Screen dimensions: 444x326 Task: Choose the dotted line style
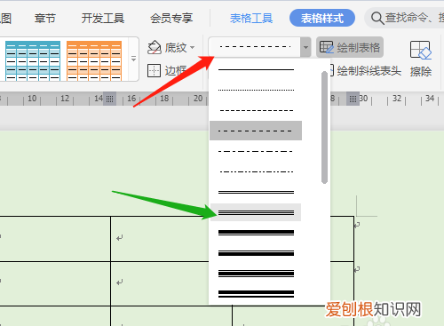(x=256, y=90)
